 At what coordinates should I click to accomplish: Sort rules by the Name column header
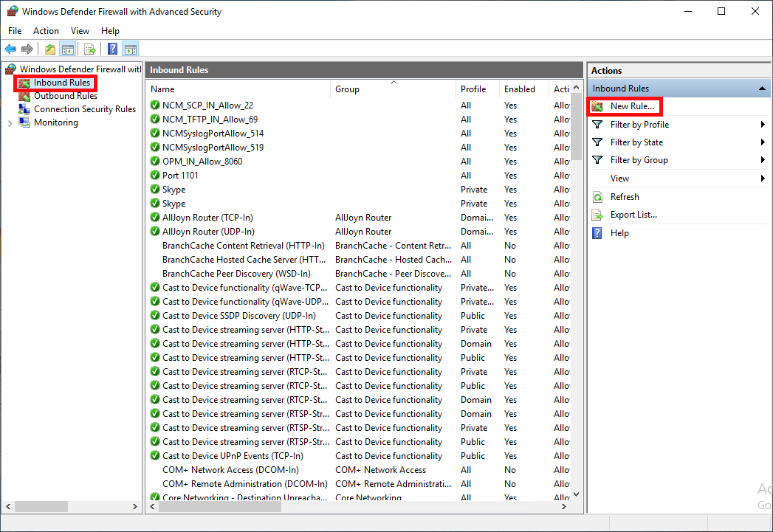(238, 89)
